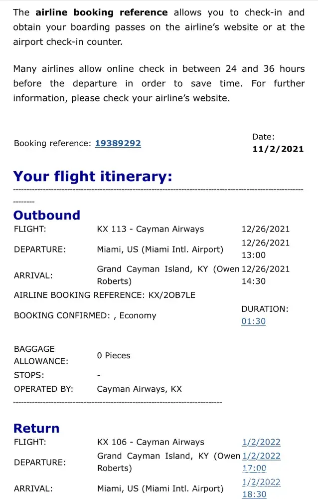Image resolution: width=318 pixels, height=499 pixels.
Task: Click the return flight row date 1/2/2022
Action: click(261, 442)
